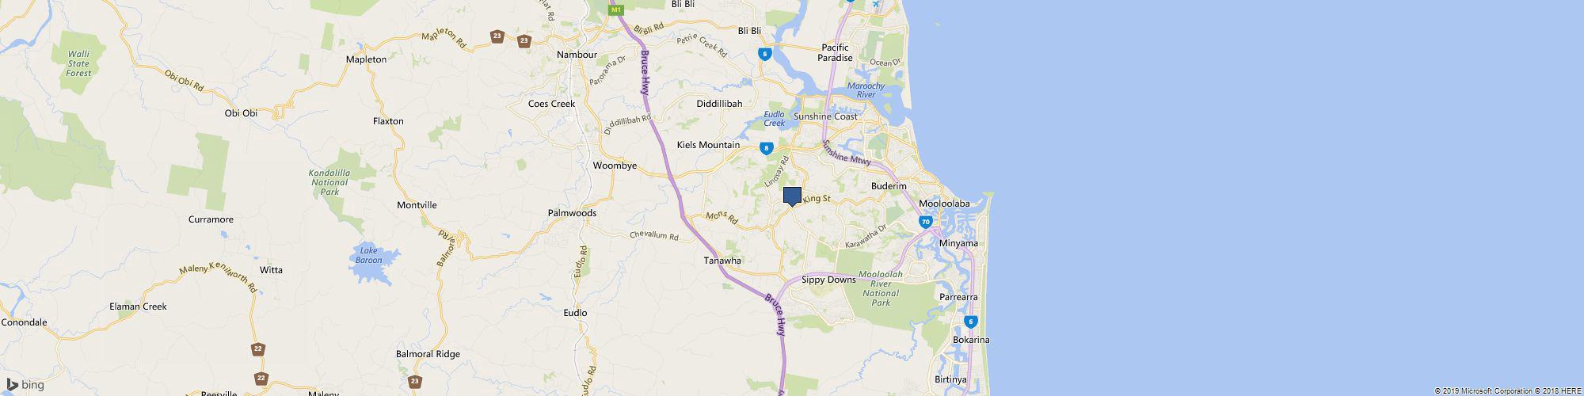Click the route 70 shield by Mooloolaba
Image resolution: width=1584 pixels, height=396 pixels.
pos(925,223)
